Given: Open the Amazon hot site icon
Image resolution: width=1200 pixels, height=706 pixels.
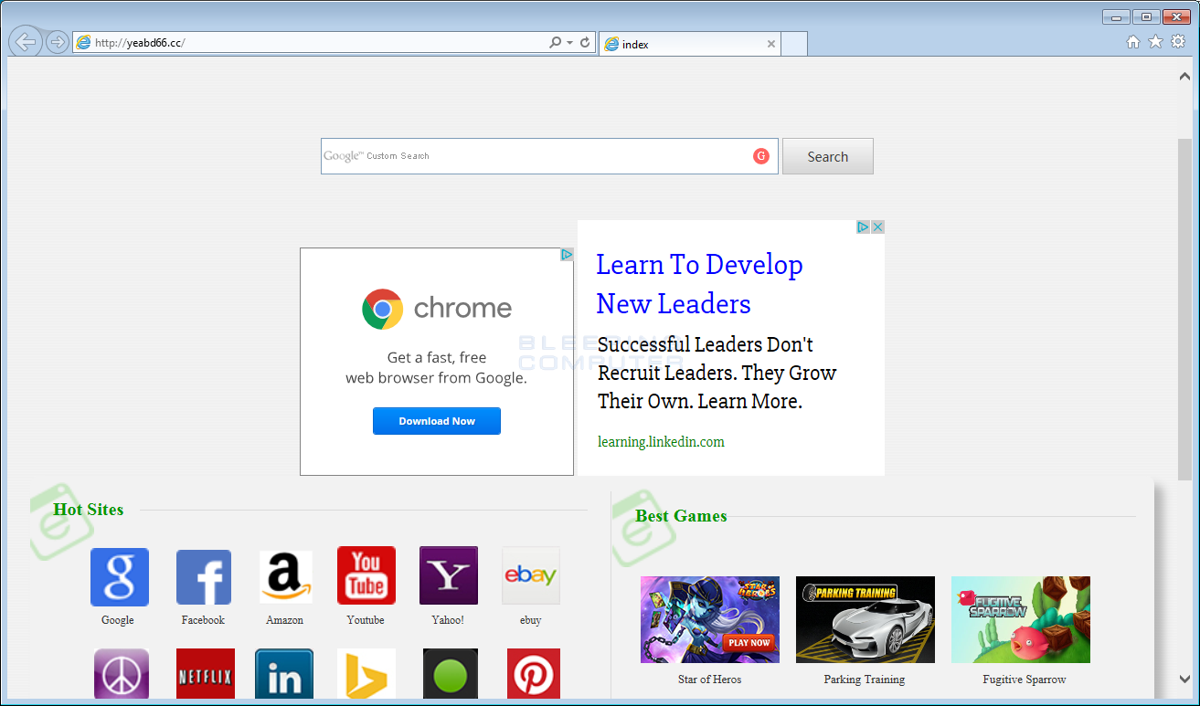Looking at the screenshot, I should 286,577.
